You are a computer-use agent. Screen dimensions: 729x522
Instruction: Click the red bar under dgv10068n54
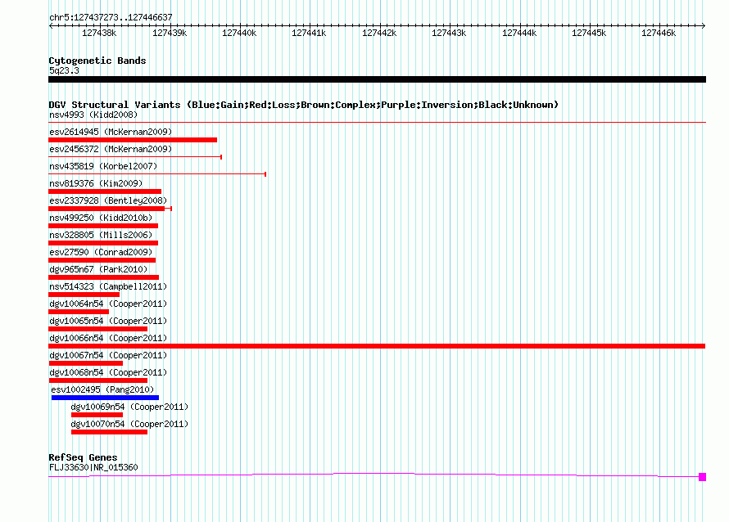click(97, 380)
